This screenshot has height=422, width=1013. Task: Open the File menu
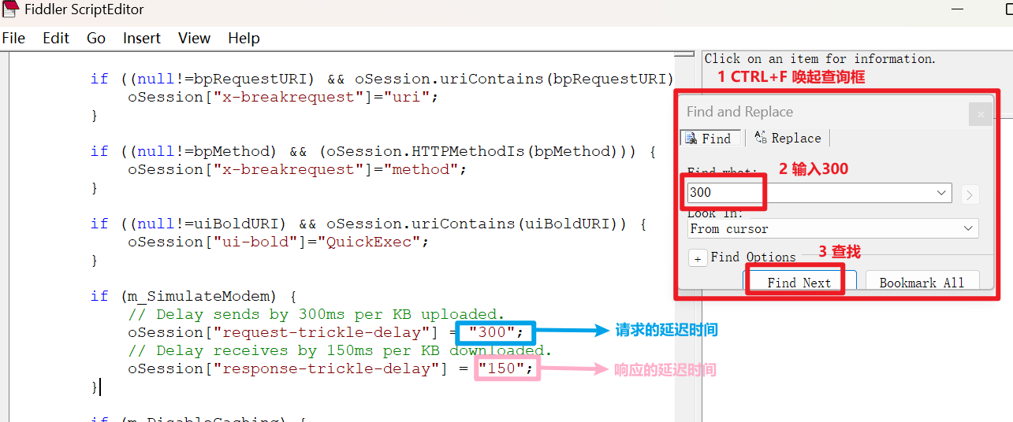[13, 38]
